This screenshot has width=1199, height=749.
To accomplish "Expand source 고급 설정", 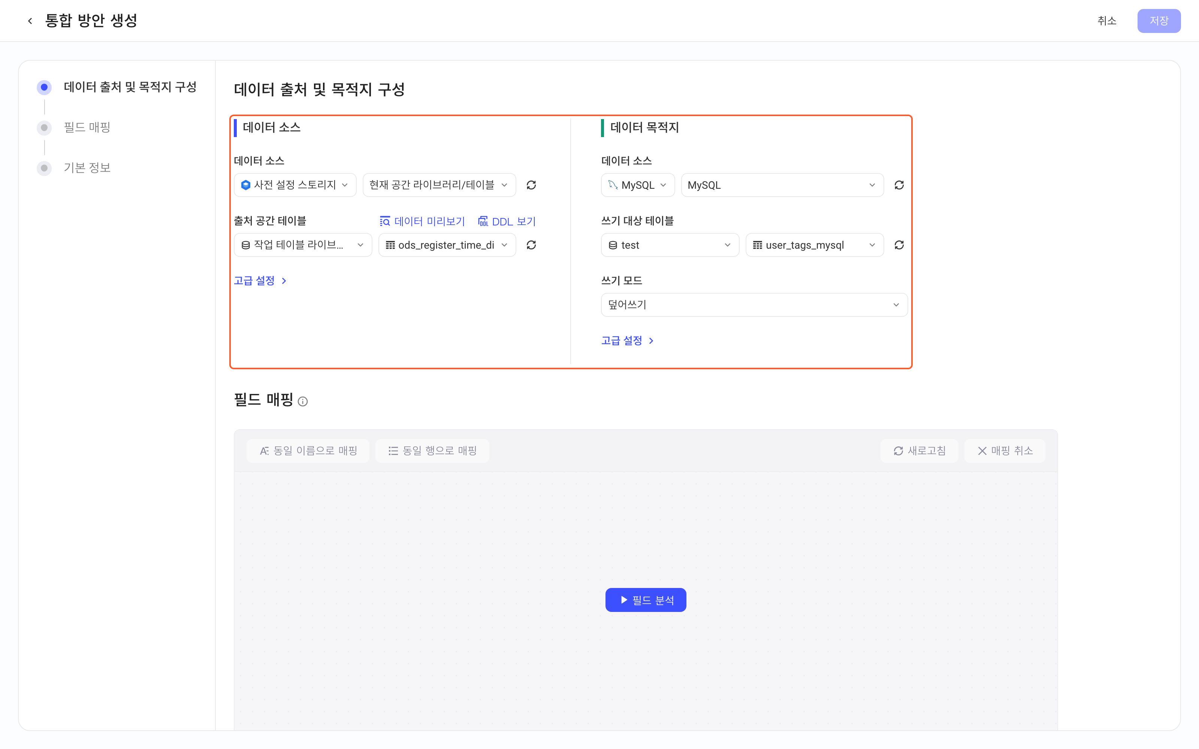I will click(260, 281).
